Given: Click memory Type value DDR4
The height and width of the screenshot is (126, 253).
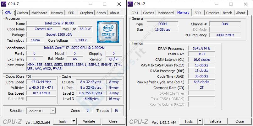Looking at the screenshot, I should tap(162, 24).
